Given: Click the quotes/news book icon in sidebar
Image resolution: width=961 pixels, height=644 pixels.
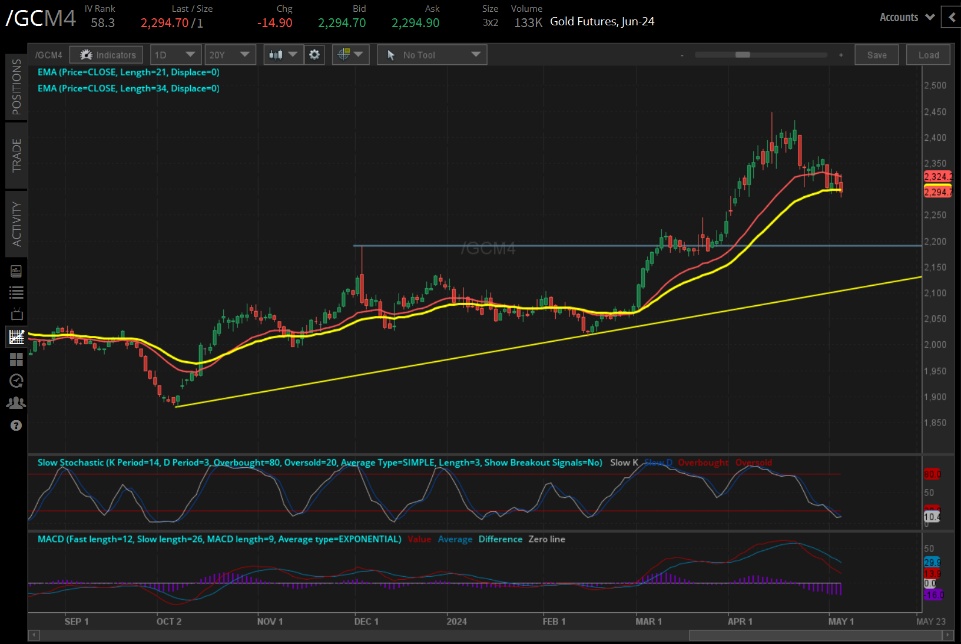Looking at the screenshot, I should 16,270.
